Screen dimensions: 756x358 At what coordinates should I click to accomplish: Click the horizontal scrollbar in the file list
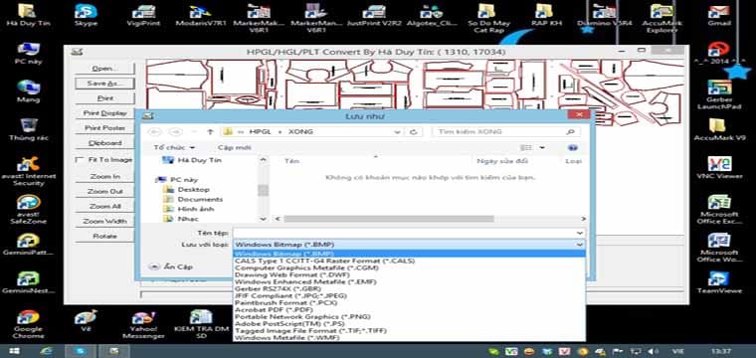[389, 219]
